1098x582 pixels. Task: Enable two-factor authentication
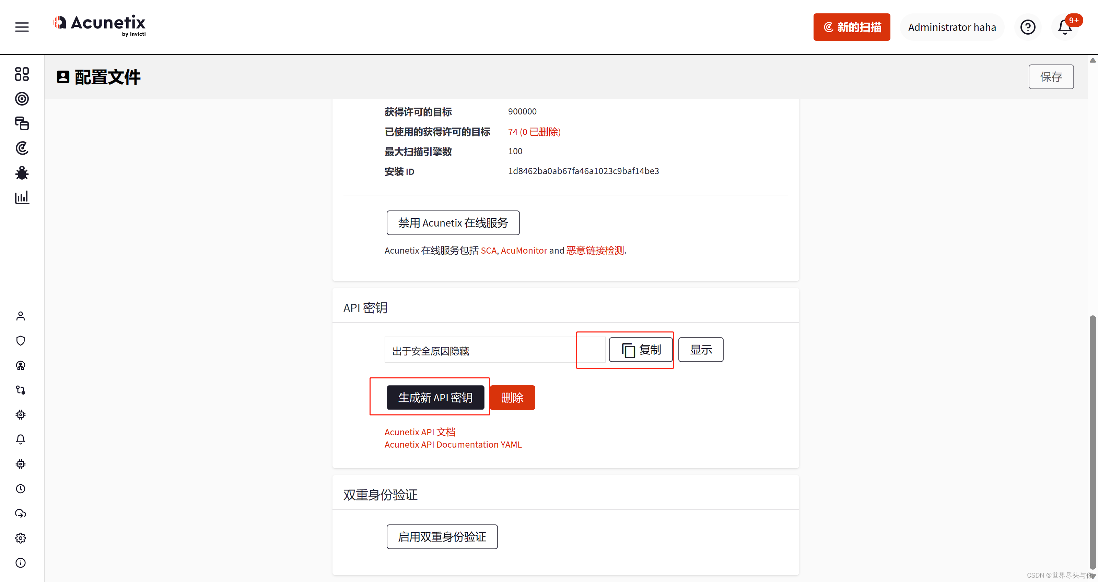[x=442, y=536]
